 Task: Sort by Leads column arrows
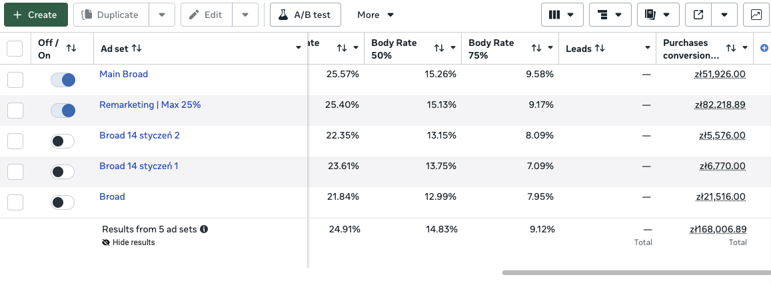tap(600, 48)
